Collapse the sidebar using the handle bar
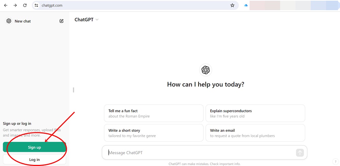Viewport: 340px width, 166px height. (x=73, y=90)
